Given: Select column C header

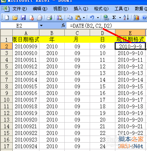Looking at the screenshot, I should tap(77, 33).
